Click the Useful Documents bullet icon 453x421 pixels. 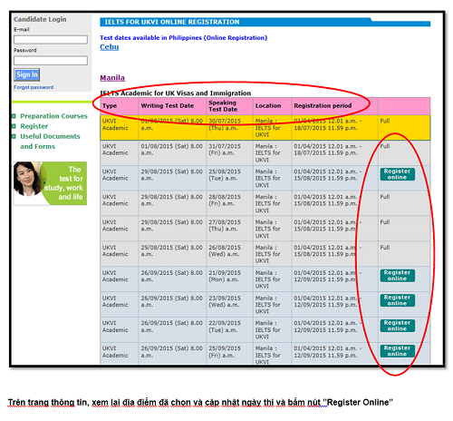[x=14, y=136]
